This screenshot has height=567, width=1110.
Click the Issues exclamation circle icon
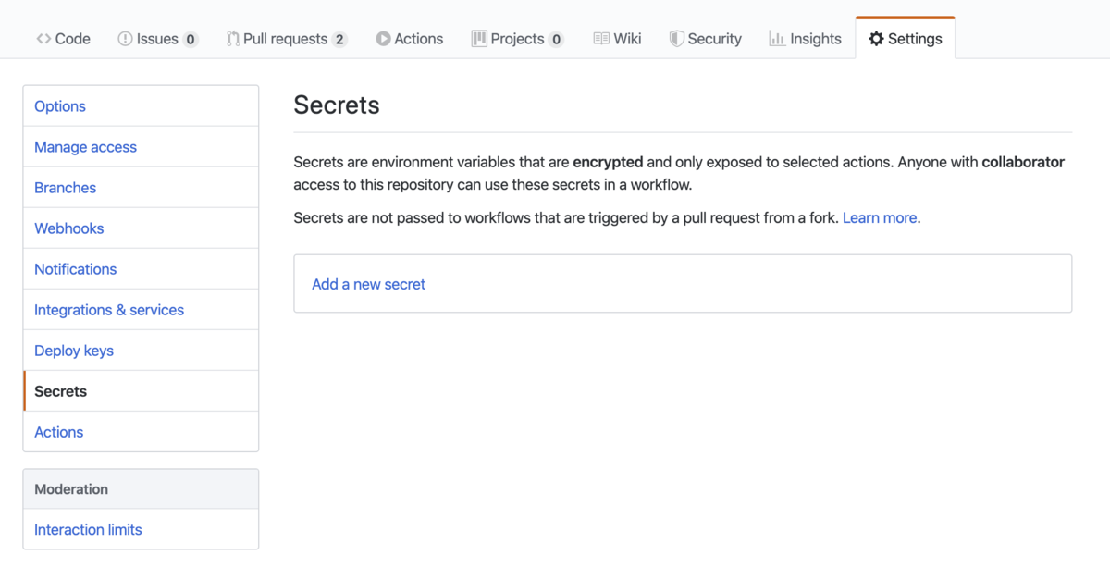pyautogui.click(x=125, y=39)
